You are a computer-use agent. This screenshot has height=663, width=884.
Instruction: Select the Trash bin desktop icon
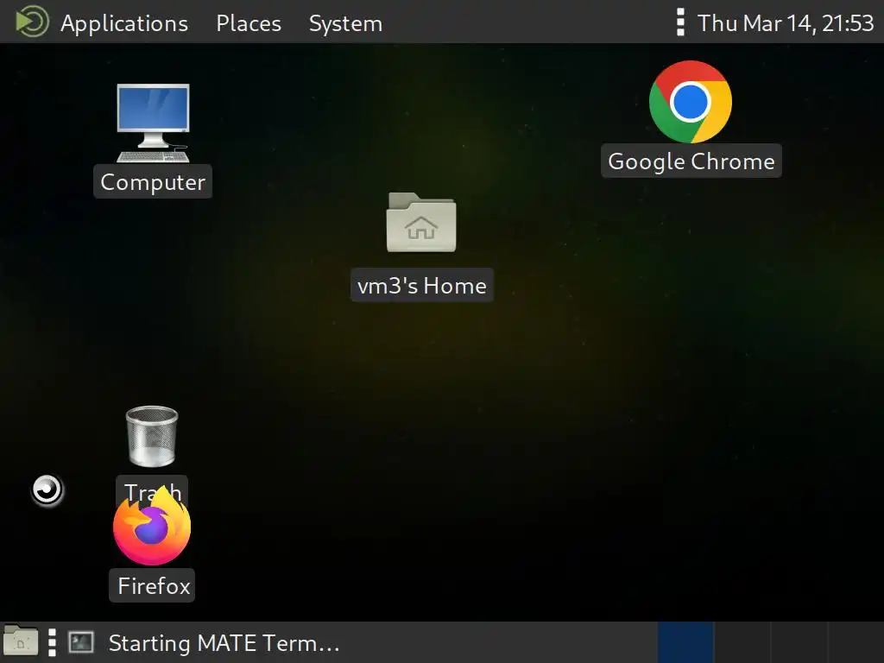152,437
